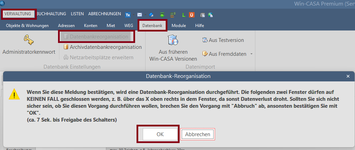
Task: Expand the Aus Fremddaten dropdown arrow
Action: [x=251, y=54]
